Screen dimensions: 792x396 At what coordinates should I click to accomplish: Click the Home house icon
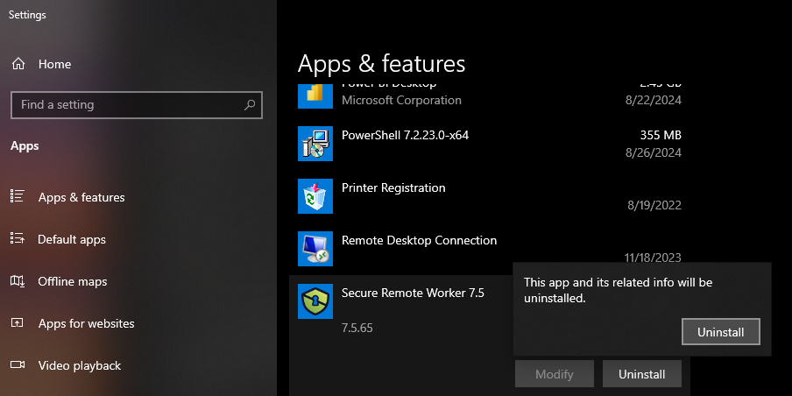pos(18,64)
